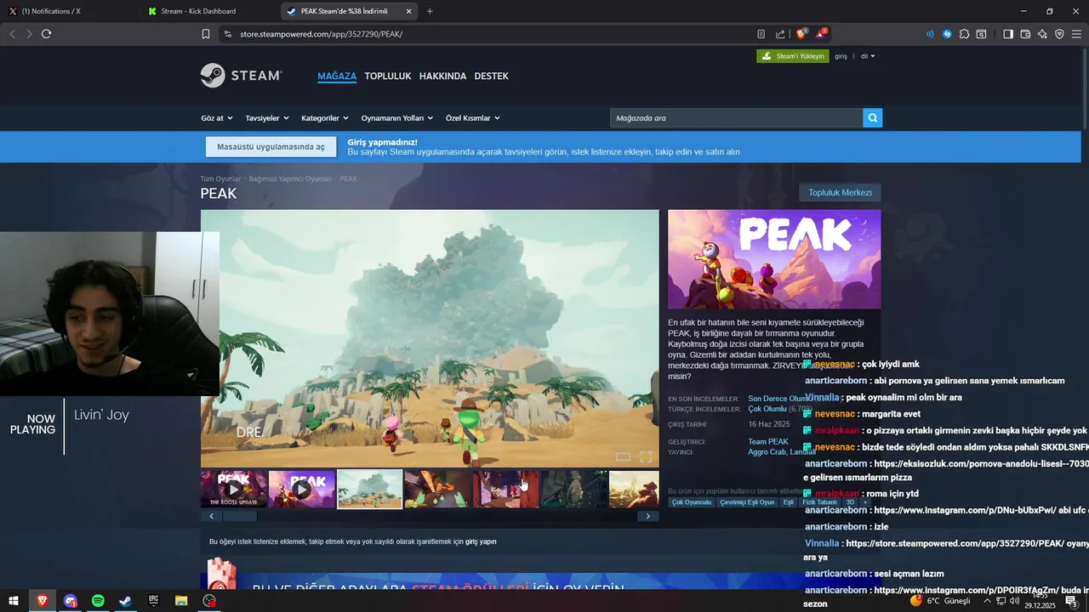Click the Brave VPN shield icon

[1059, 34]
